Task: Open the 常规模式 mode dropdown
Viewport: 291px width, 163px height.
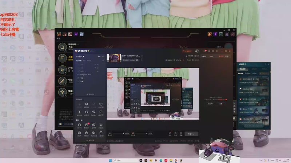Action: pyautogui.click(x=80, y=57)
